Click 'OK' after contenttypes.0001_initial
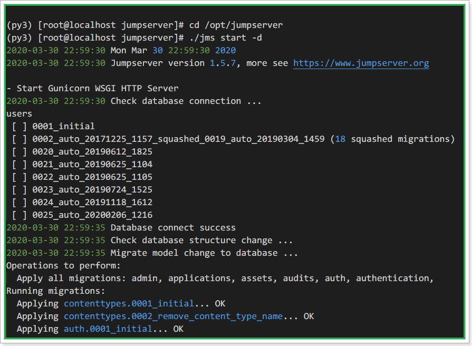 (220, 303)
